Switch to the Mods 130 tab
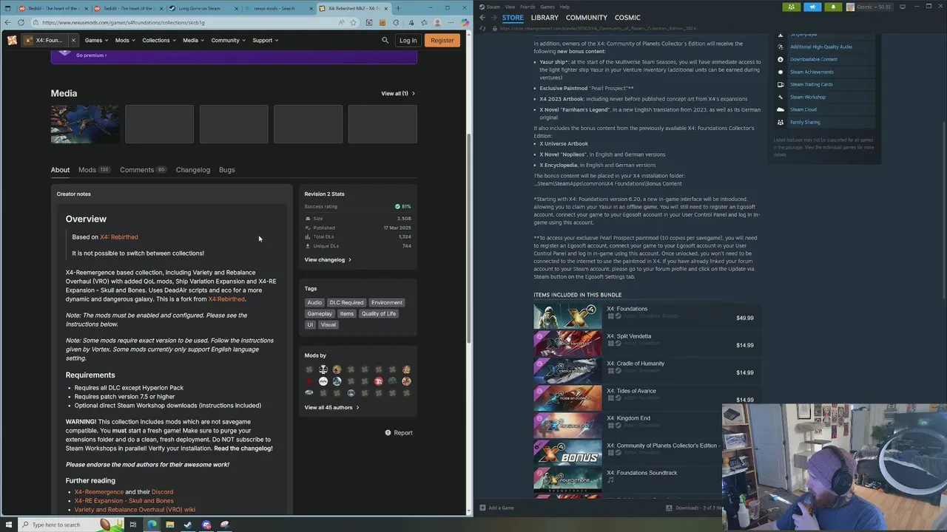Screen dimensions: 947x532 [94, 170]
